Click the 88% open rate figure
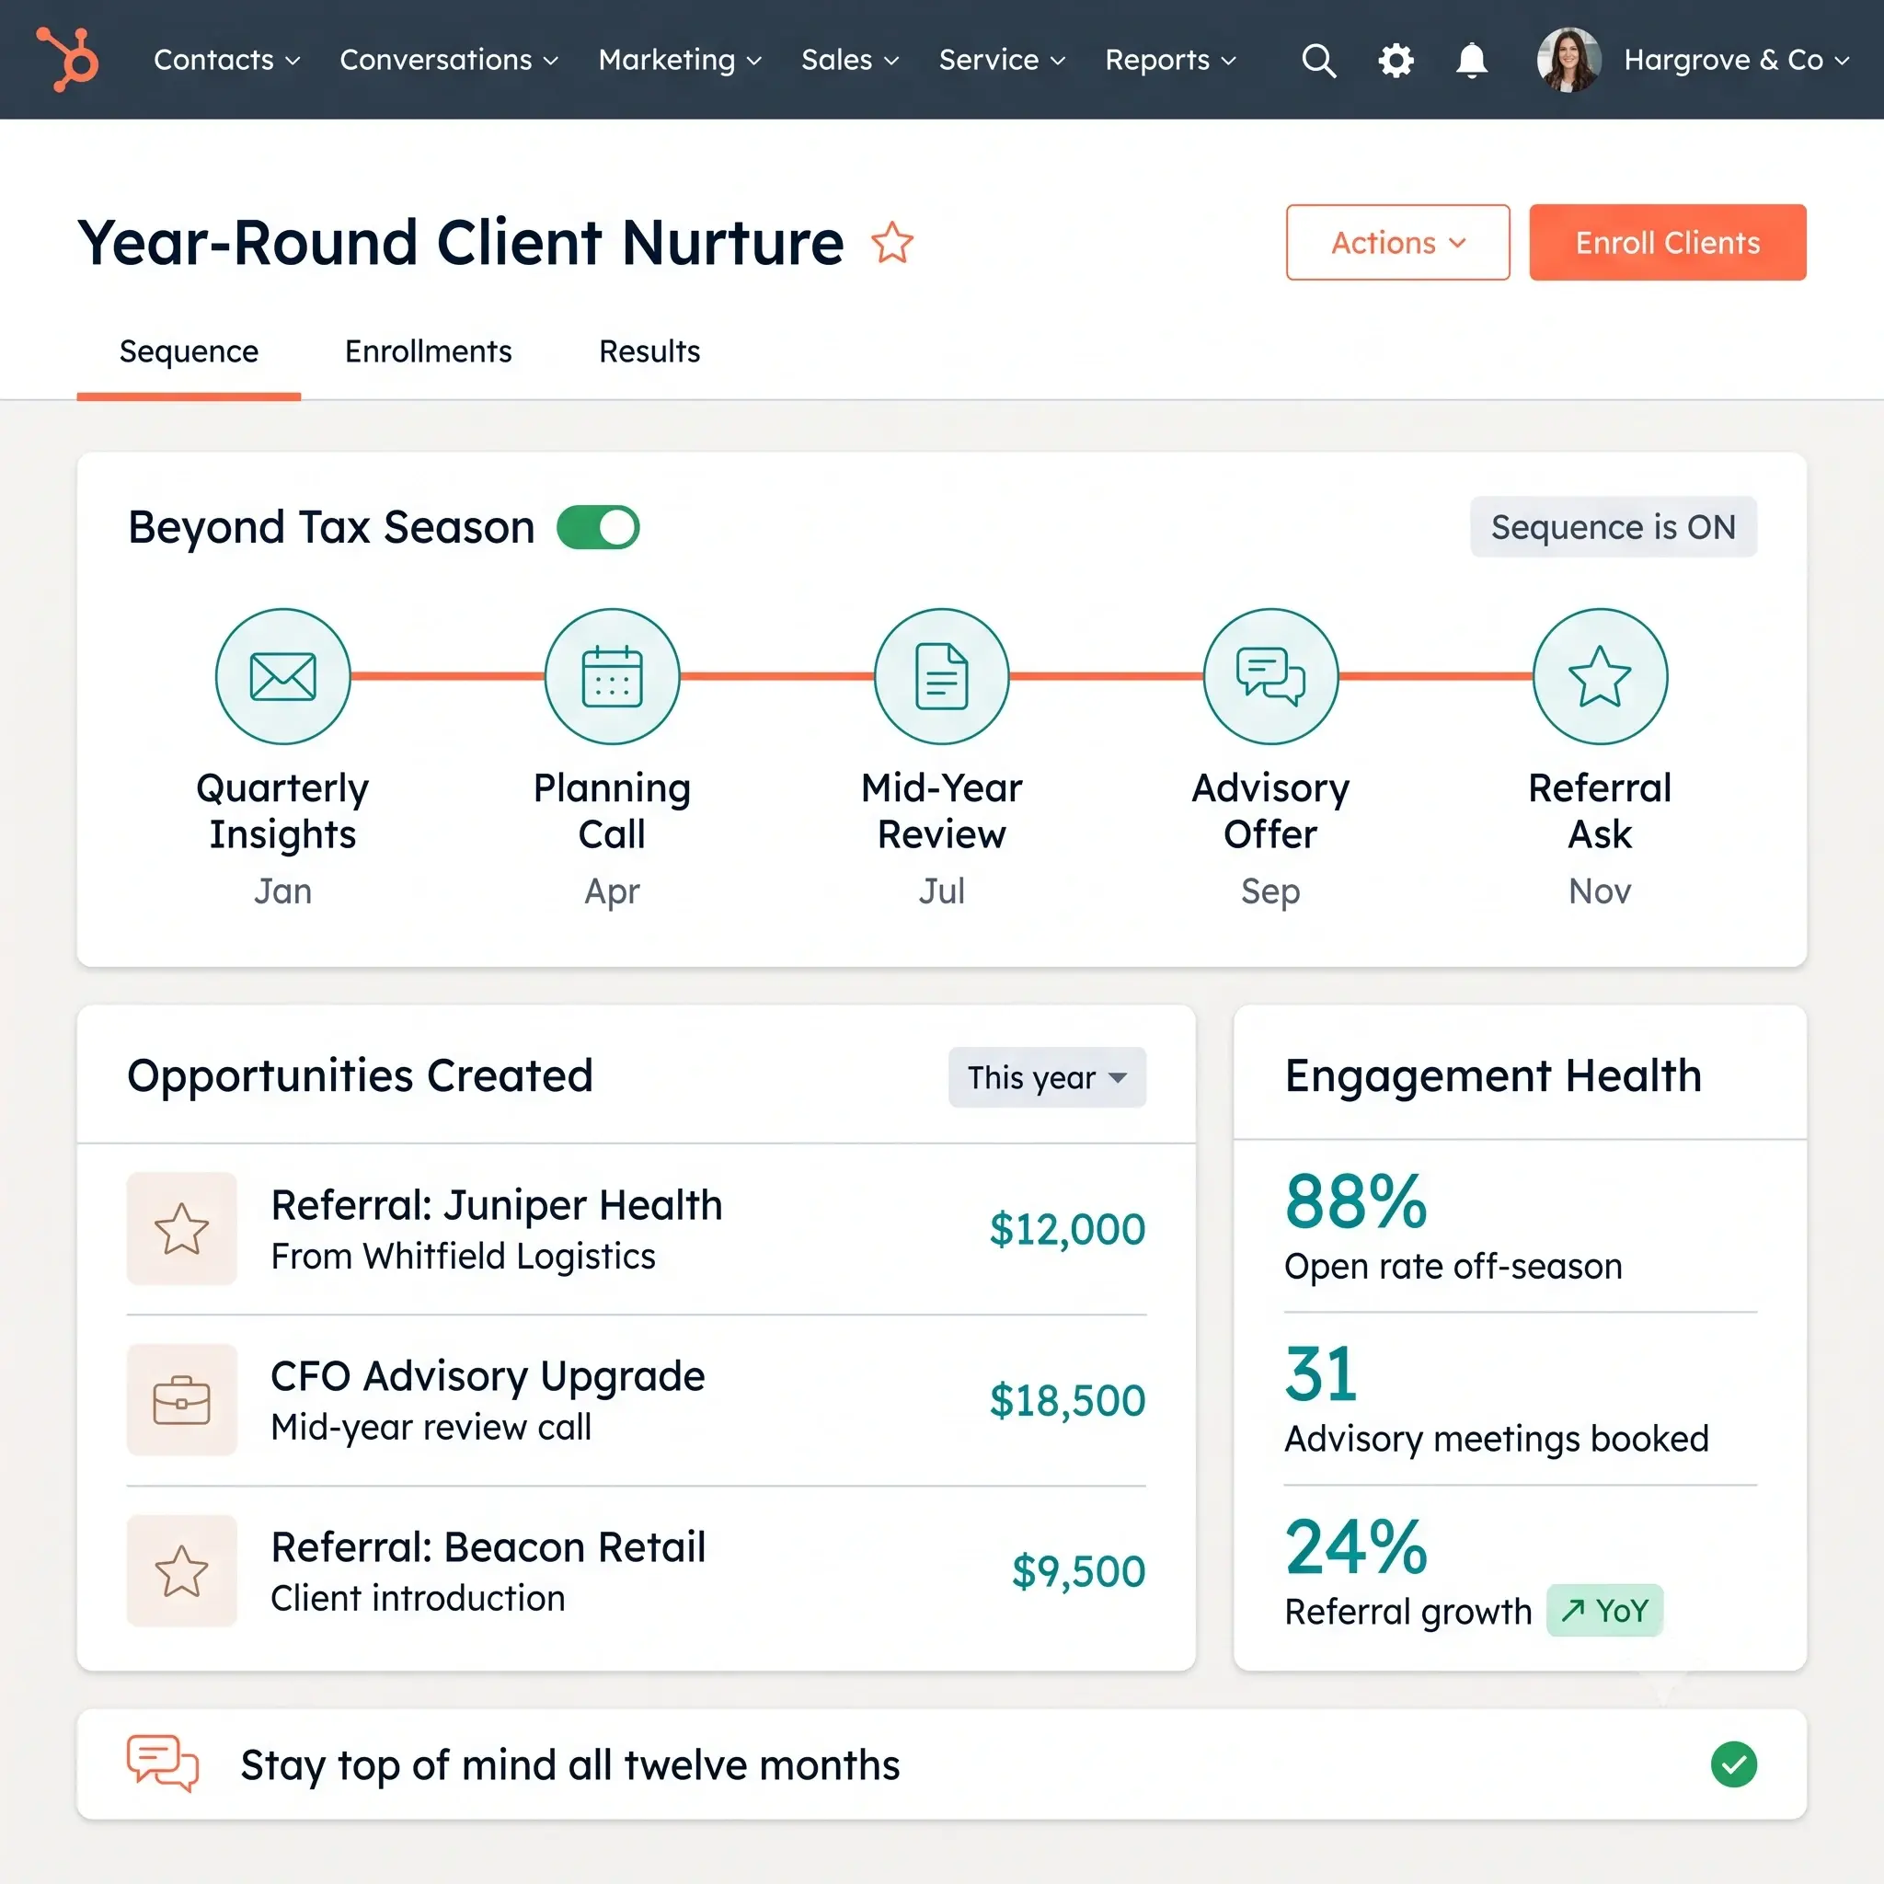The height and width of the screenshot is (1884, 1884). coord(1357,1201)
